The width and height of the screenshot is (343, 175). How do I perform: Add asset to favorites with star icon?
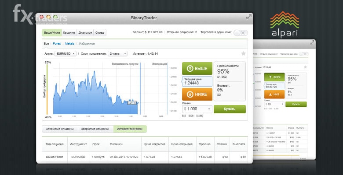tap(243, 53)
